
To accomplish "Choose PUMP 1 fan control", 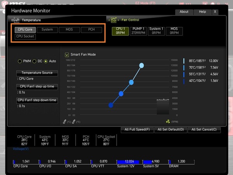I will pyautogui.click(x=138, y=31).
